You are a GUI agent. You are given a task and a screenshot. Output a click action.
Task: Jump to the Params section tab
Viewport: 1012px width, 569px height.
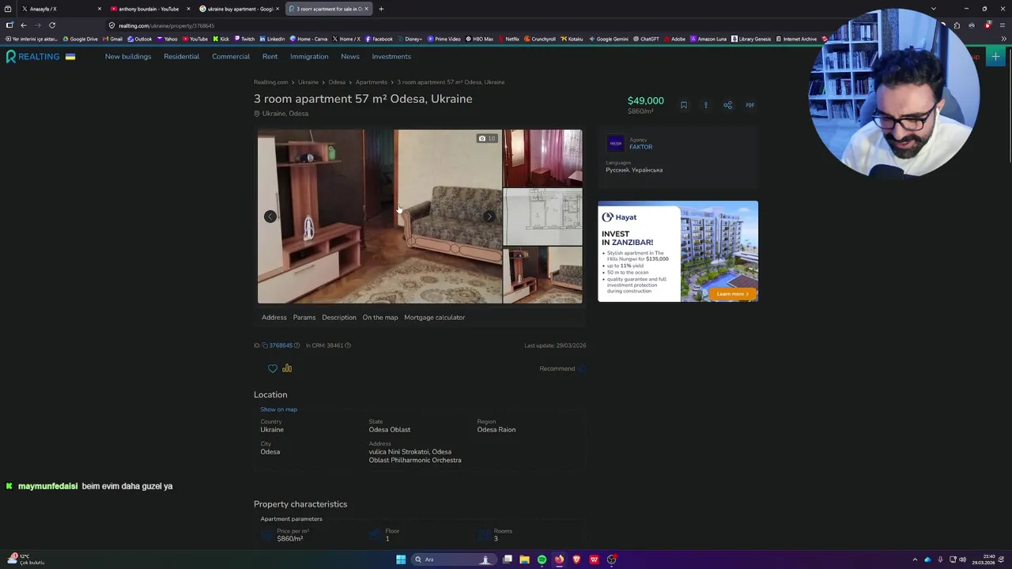coord(304,318)
